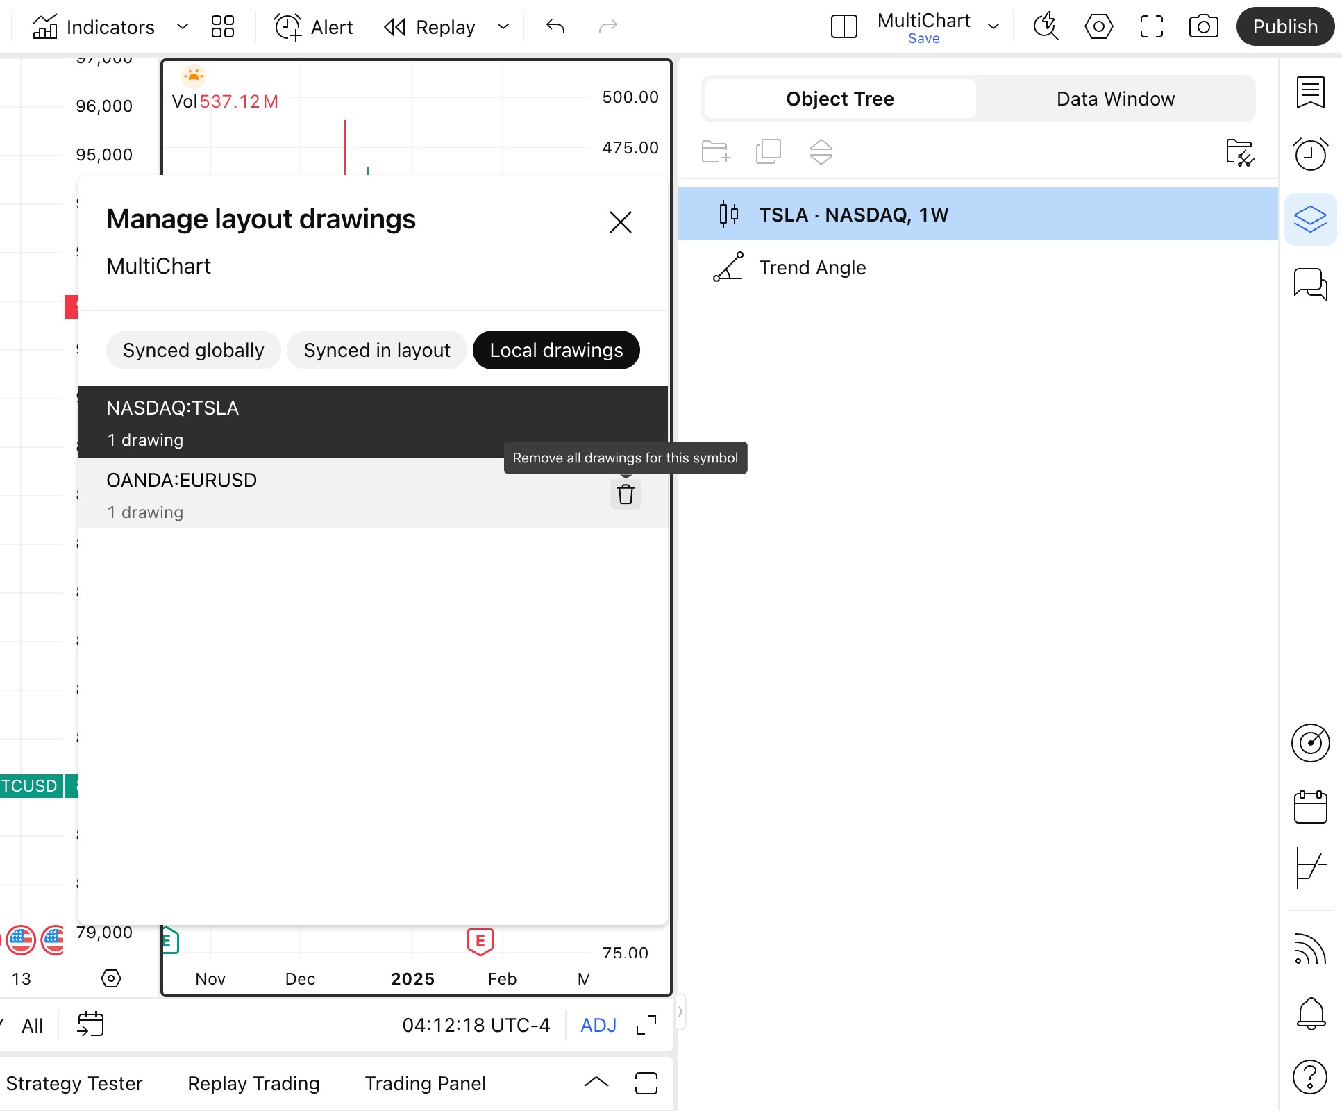Open the layout templates grid icon

coord(223,27)
